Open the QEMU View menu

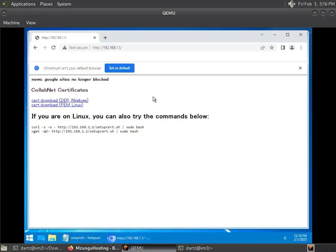pos(31,23)
